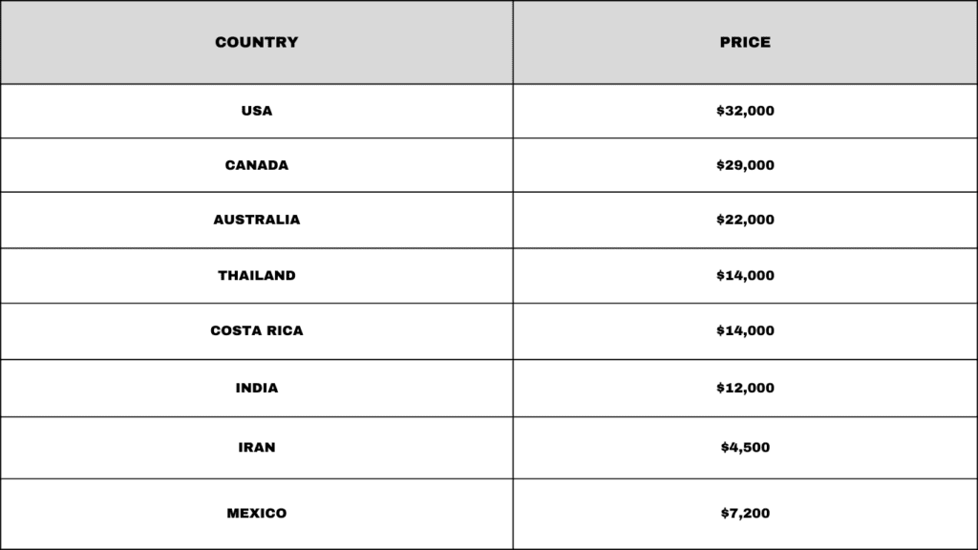Image resolution: width=978 pixels, height=550 pixels.
Task: Select the INDIA cell
Action: (256, 388)
